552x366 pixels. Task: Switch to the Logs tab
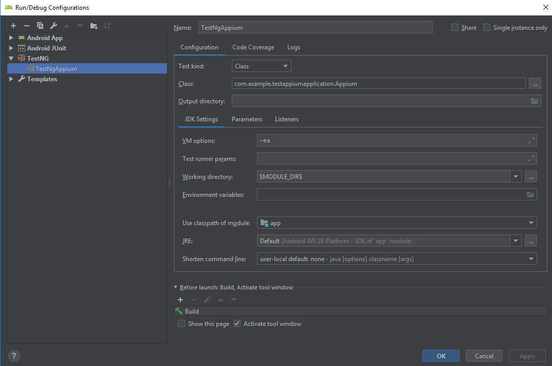tap(293, 47)
